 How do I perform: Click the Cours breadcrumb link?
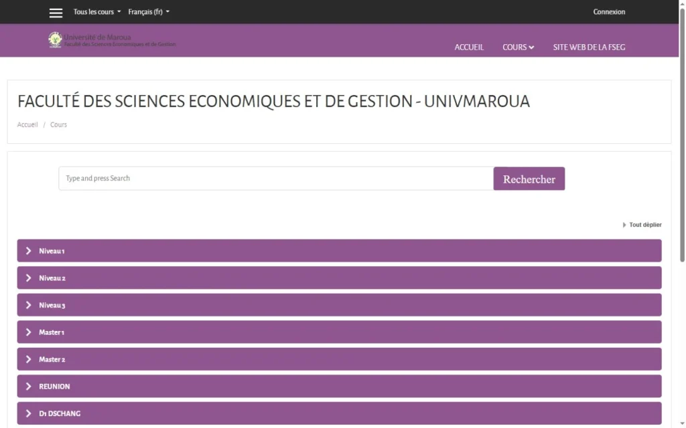coord(59,124)
